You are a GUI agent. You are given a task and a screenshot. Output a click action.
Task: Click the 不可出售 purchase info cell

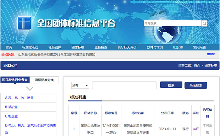207,129
